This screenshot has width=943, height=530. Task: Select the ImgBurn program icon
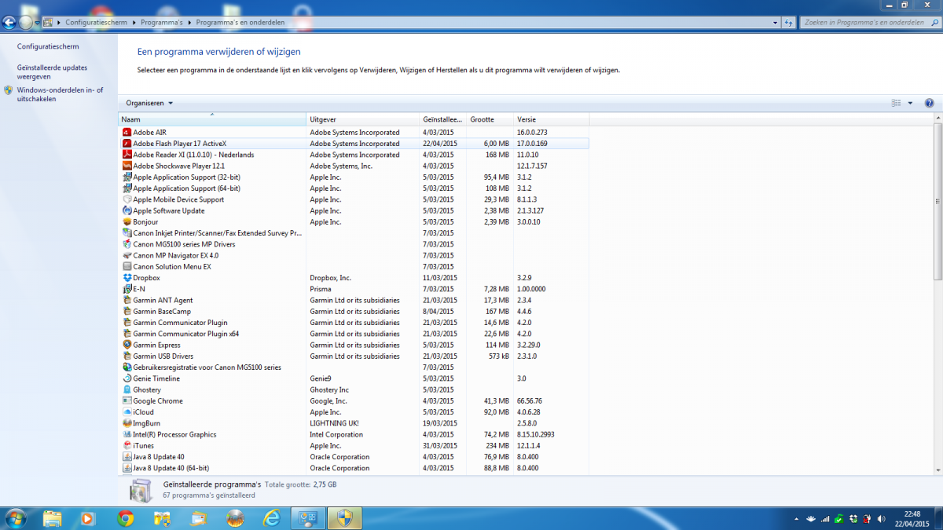click(x=127, y=423)
